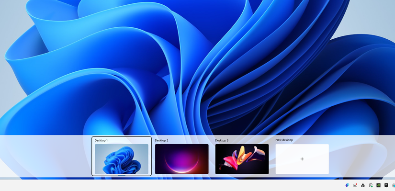Click the three black dots tray icon
This screenshot has width=395, height=191.
pyautogui.click(x=363, y=185)
